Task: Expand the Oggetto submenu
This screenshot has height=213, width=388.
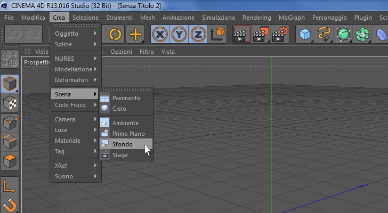Action: (76, 34)
